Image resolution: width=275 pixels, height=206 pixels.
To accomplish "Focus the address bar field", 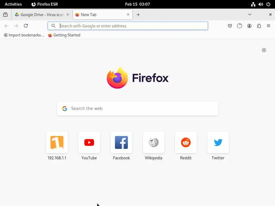I will pyautogui.click(x=128, y=26).
